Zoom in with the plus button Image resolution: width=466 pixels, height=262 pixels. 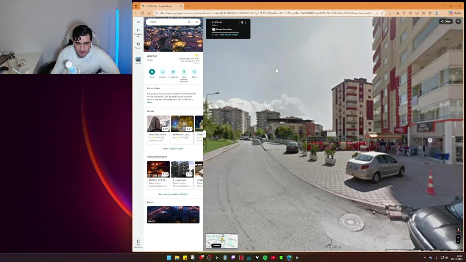click(x=458, y=237)
